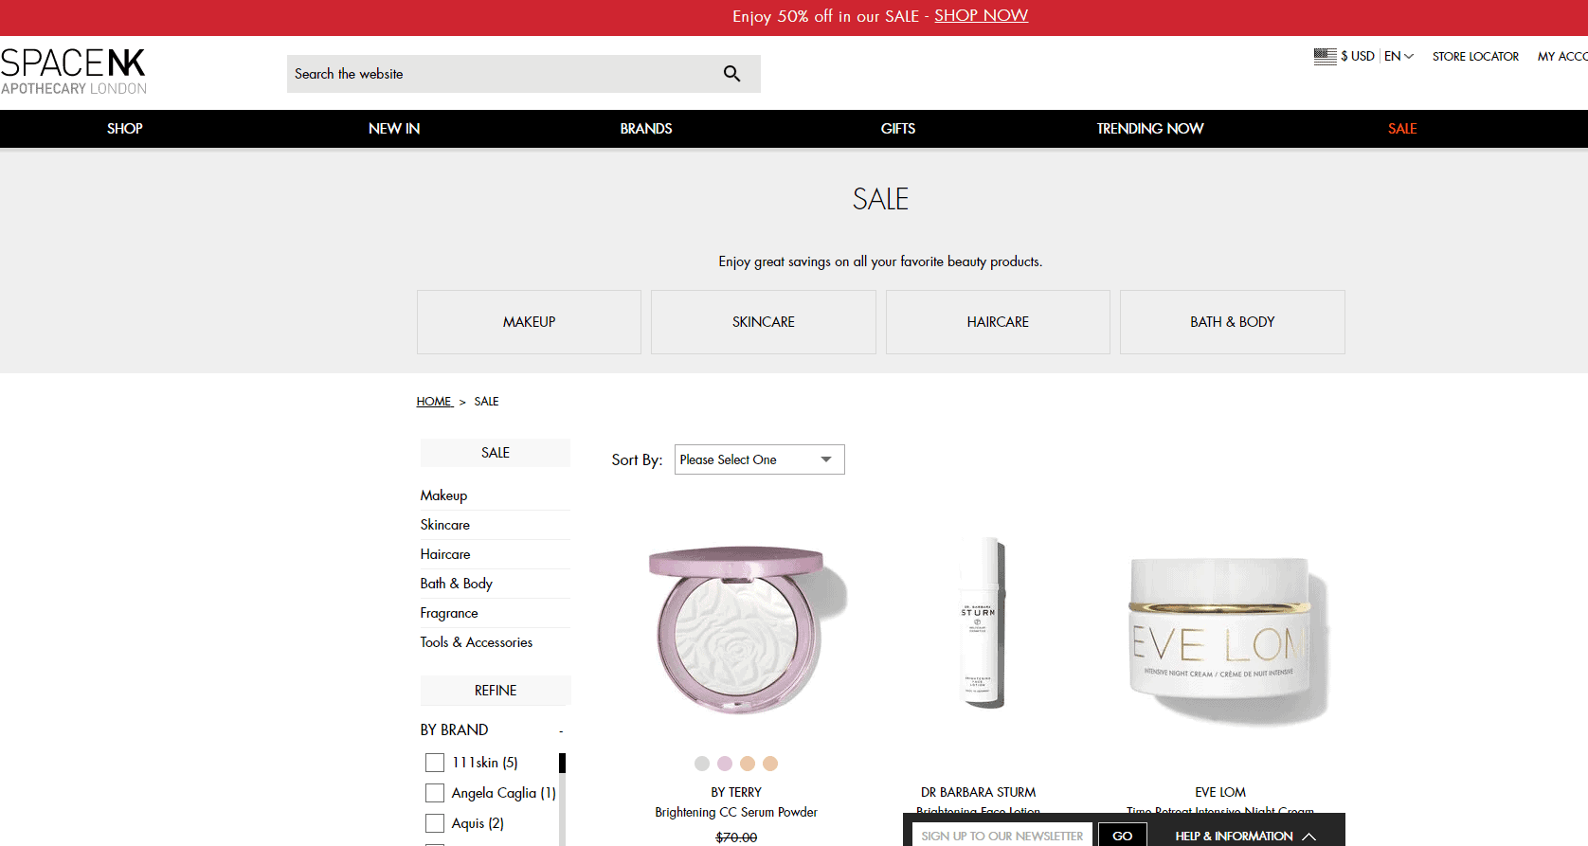The image size is (1588, 846).
Task: Tick the Angela Caglia brand checkbox
Action: 435,793
